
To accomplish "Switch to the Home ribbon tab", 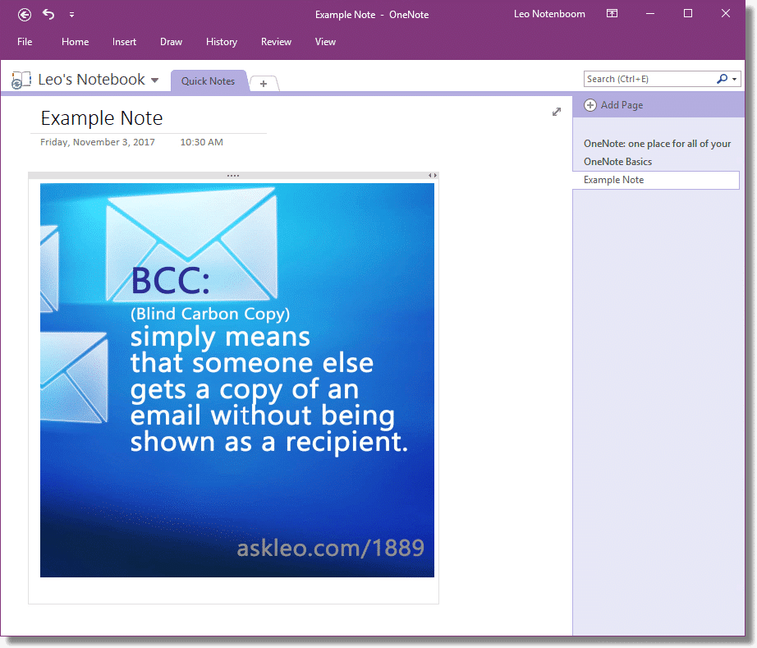I will [75, 42].
